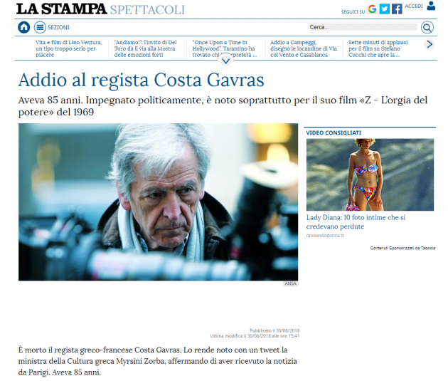The image size is (448, 381).
Task: Go to the Spettacoli section title
Action: click(147, 9)
